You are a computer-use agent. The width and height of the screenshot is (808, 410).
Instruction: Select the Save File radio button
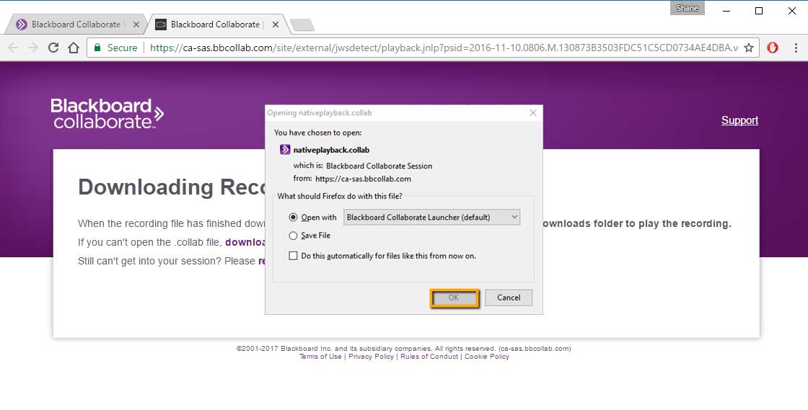click(293, 236)
